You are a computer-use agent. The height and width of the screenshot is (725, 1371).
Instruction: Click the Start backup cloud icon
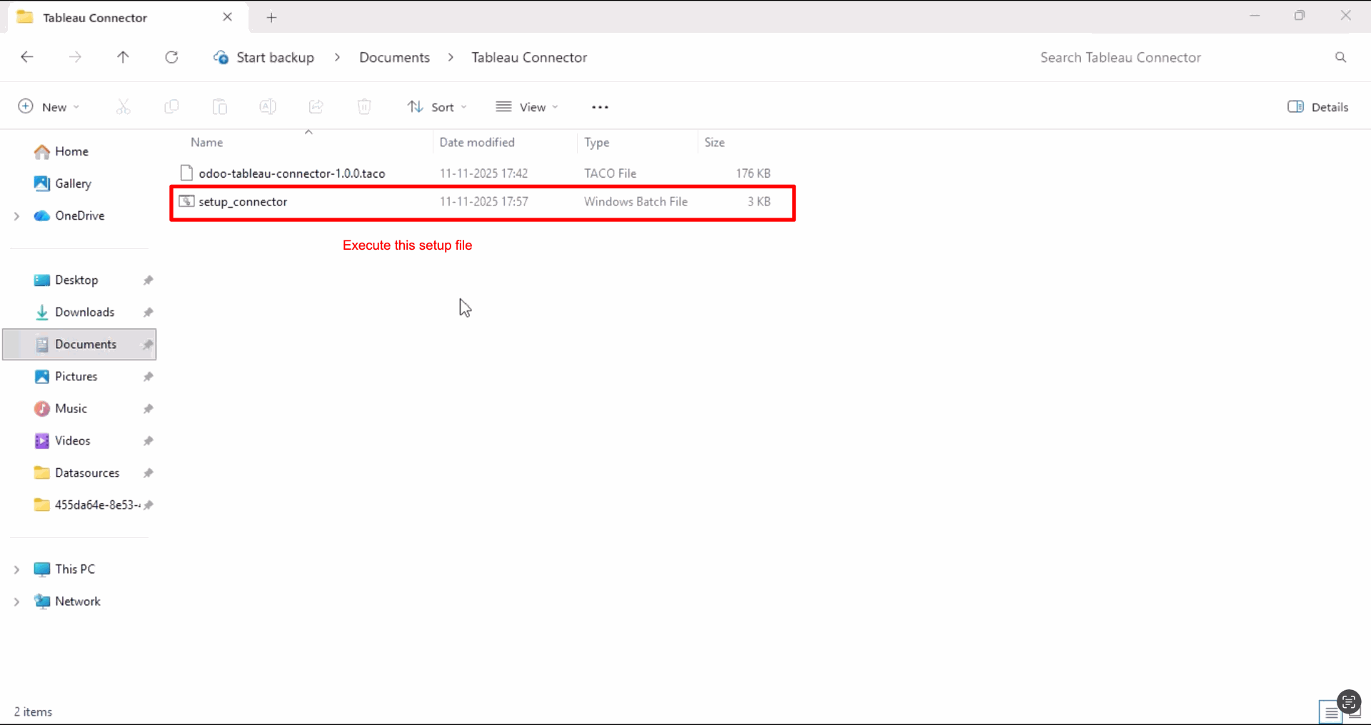[221, 57]
